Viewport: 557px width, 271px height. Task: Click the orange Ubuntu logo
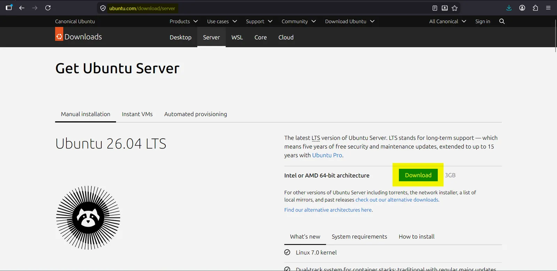pyautogui.click(x=59, y=34)
